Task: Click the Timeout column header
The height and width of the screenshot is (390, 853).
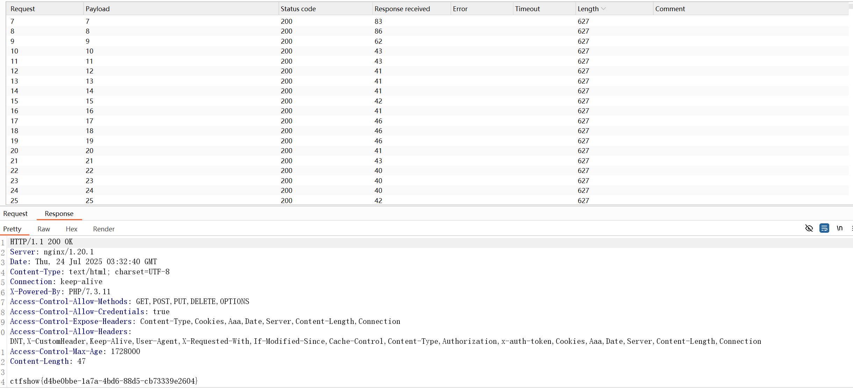Action: click(527, 9)
